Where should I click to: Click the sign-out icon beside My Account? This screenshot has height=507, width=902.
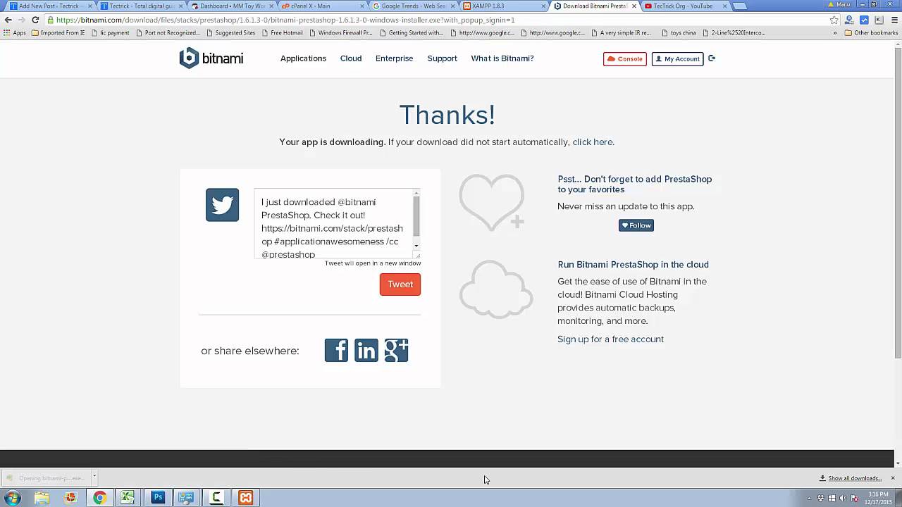pyautogui.click(x=712, y=58)
